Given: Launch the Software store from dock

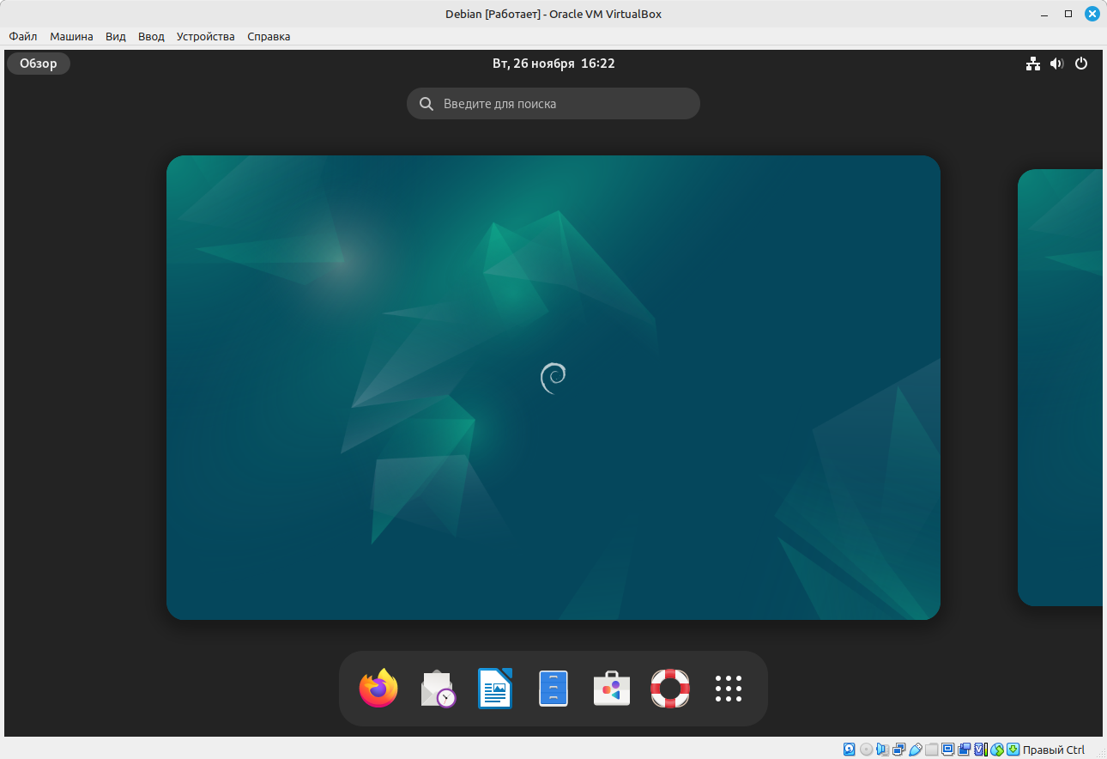Looking at the screenshot, I should (612, 689).
